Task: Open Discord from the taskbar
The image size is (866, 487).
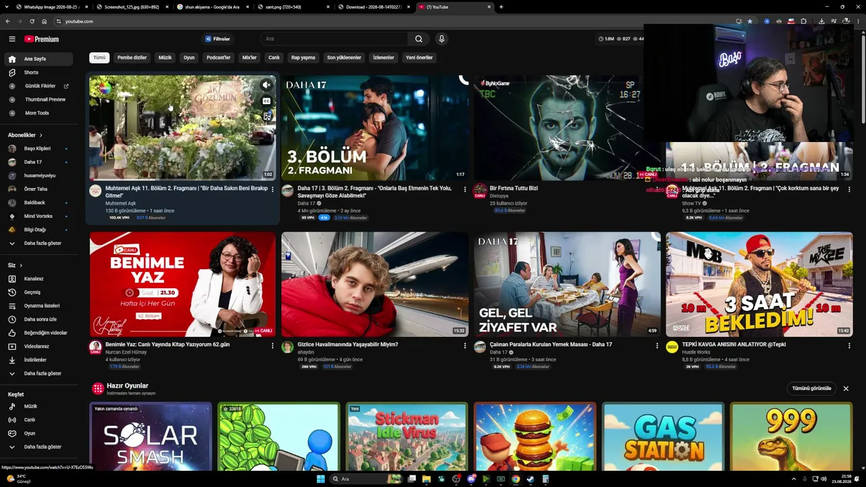Action: [x=471, y=479]
